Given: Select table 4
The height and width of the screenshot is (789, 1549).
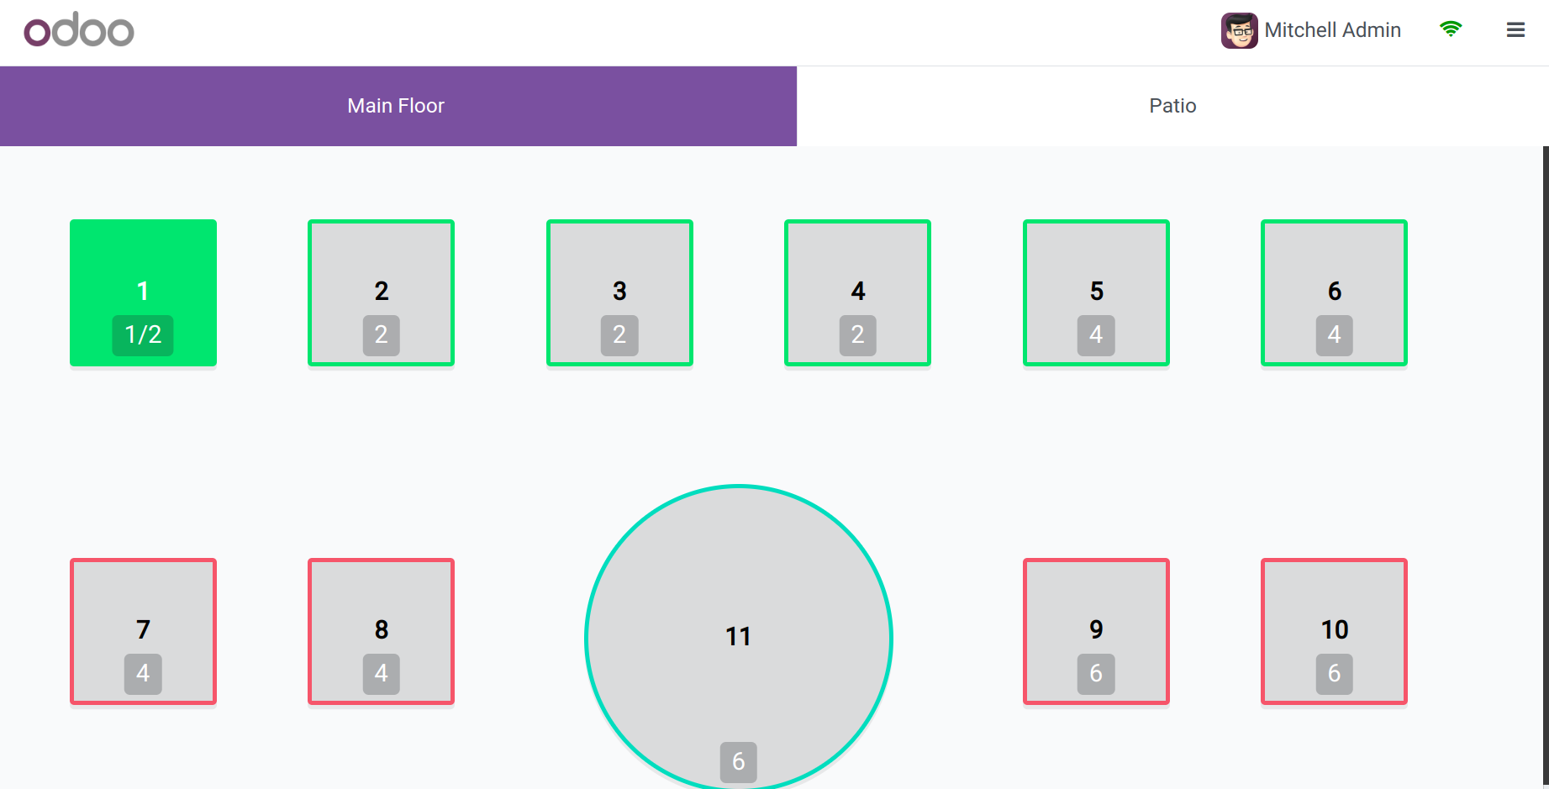Looking at the screenshot, I should click(857, 292).
